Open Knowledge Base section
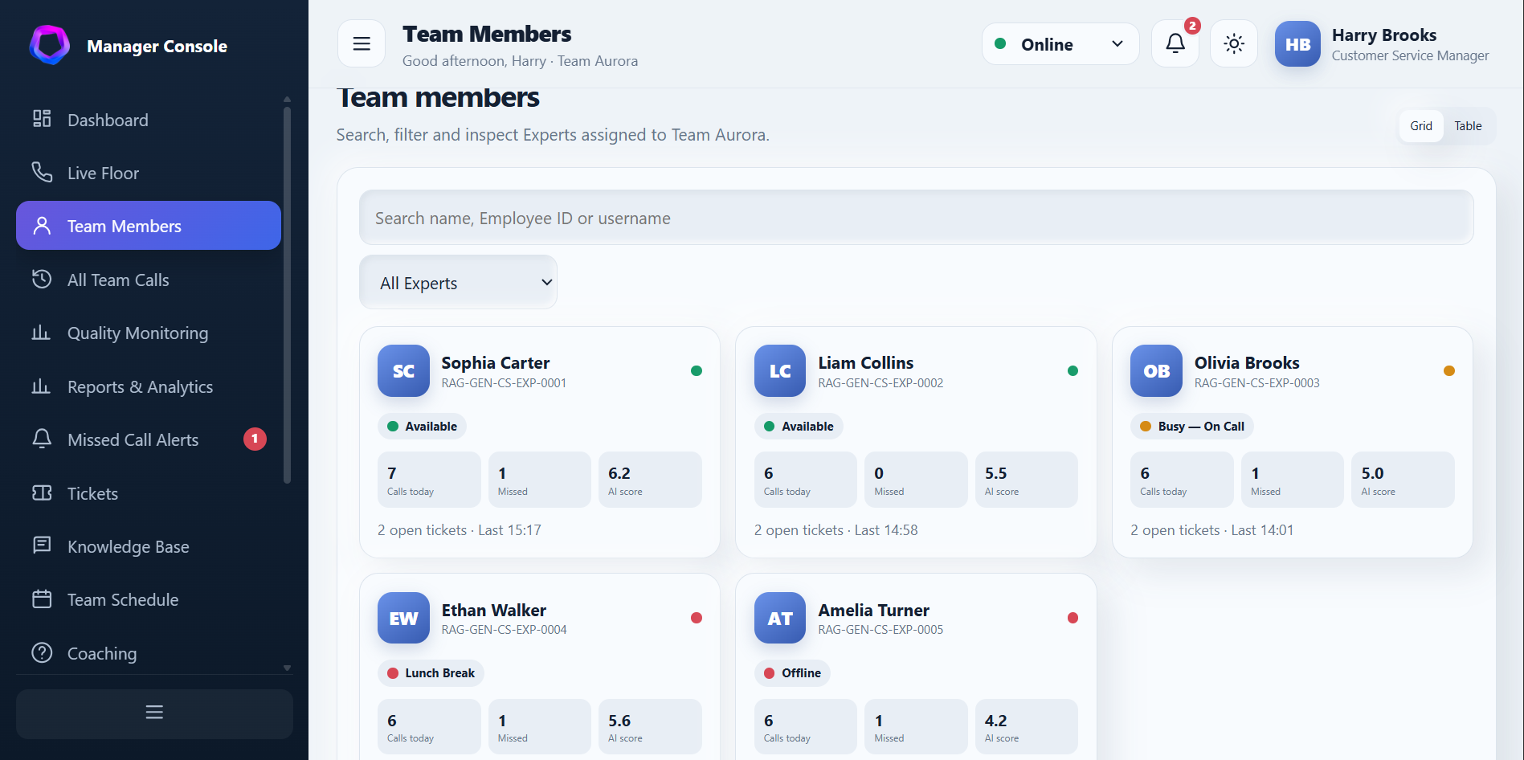The image size is (1524, 760). [149, 546]
